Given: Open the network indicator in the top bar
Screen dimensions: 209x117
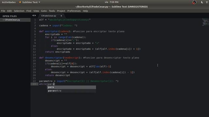Looking at the screenshot, I should pyautogui.click(x=207, y=2).
